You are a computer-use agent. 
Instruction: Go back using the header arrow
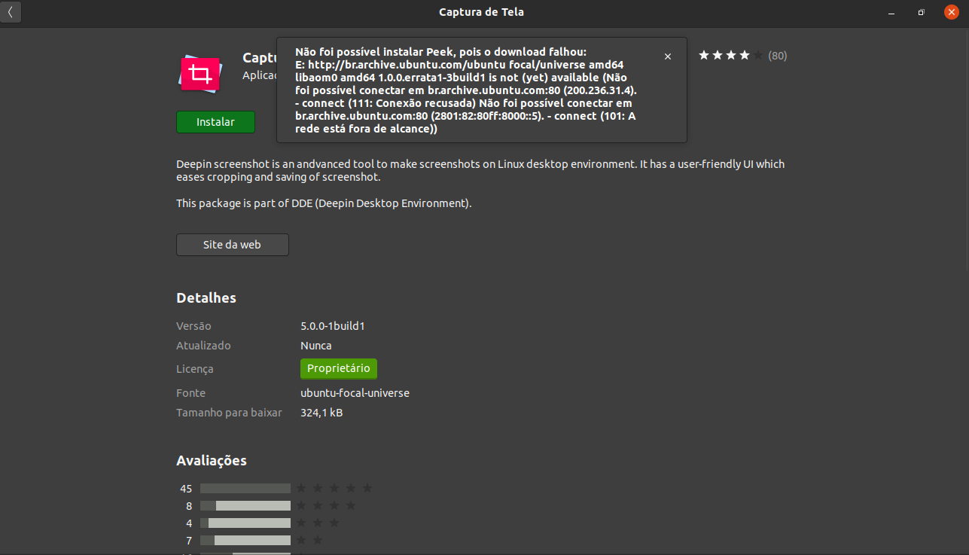point(11,12)
